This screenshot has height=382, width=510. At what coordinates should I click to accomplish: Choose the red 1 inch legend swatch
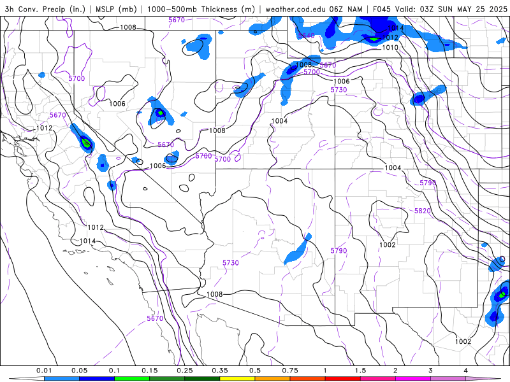point(343,379)
